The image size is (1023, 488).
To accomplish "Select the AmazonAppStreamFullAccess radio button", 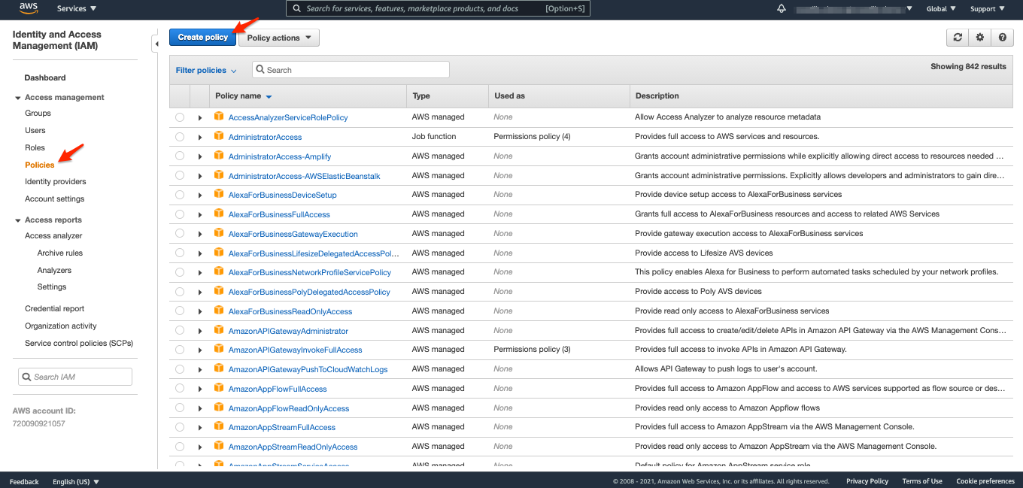I will click(x=180, y=427).
